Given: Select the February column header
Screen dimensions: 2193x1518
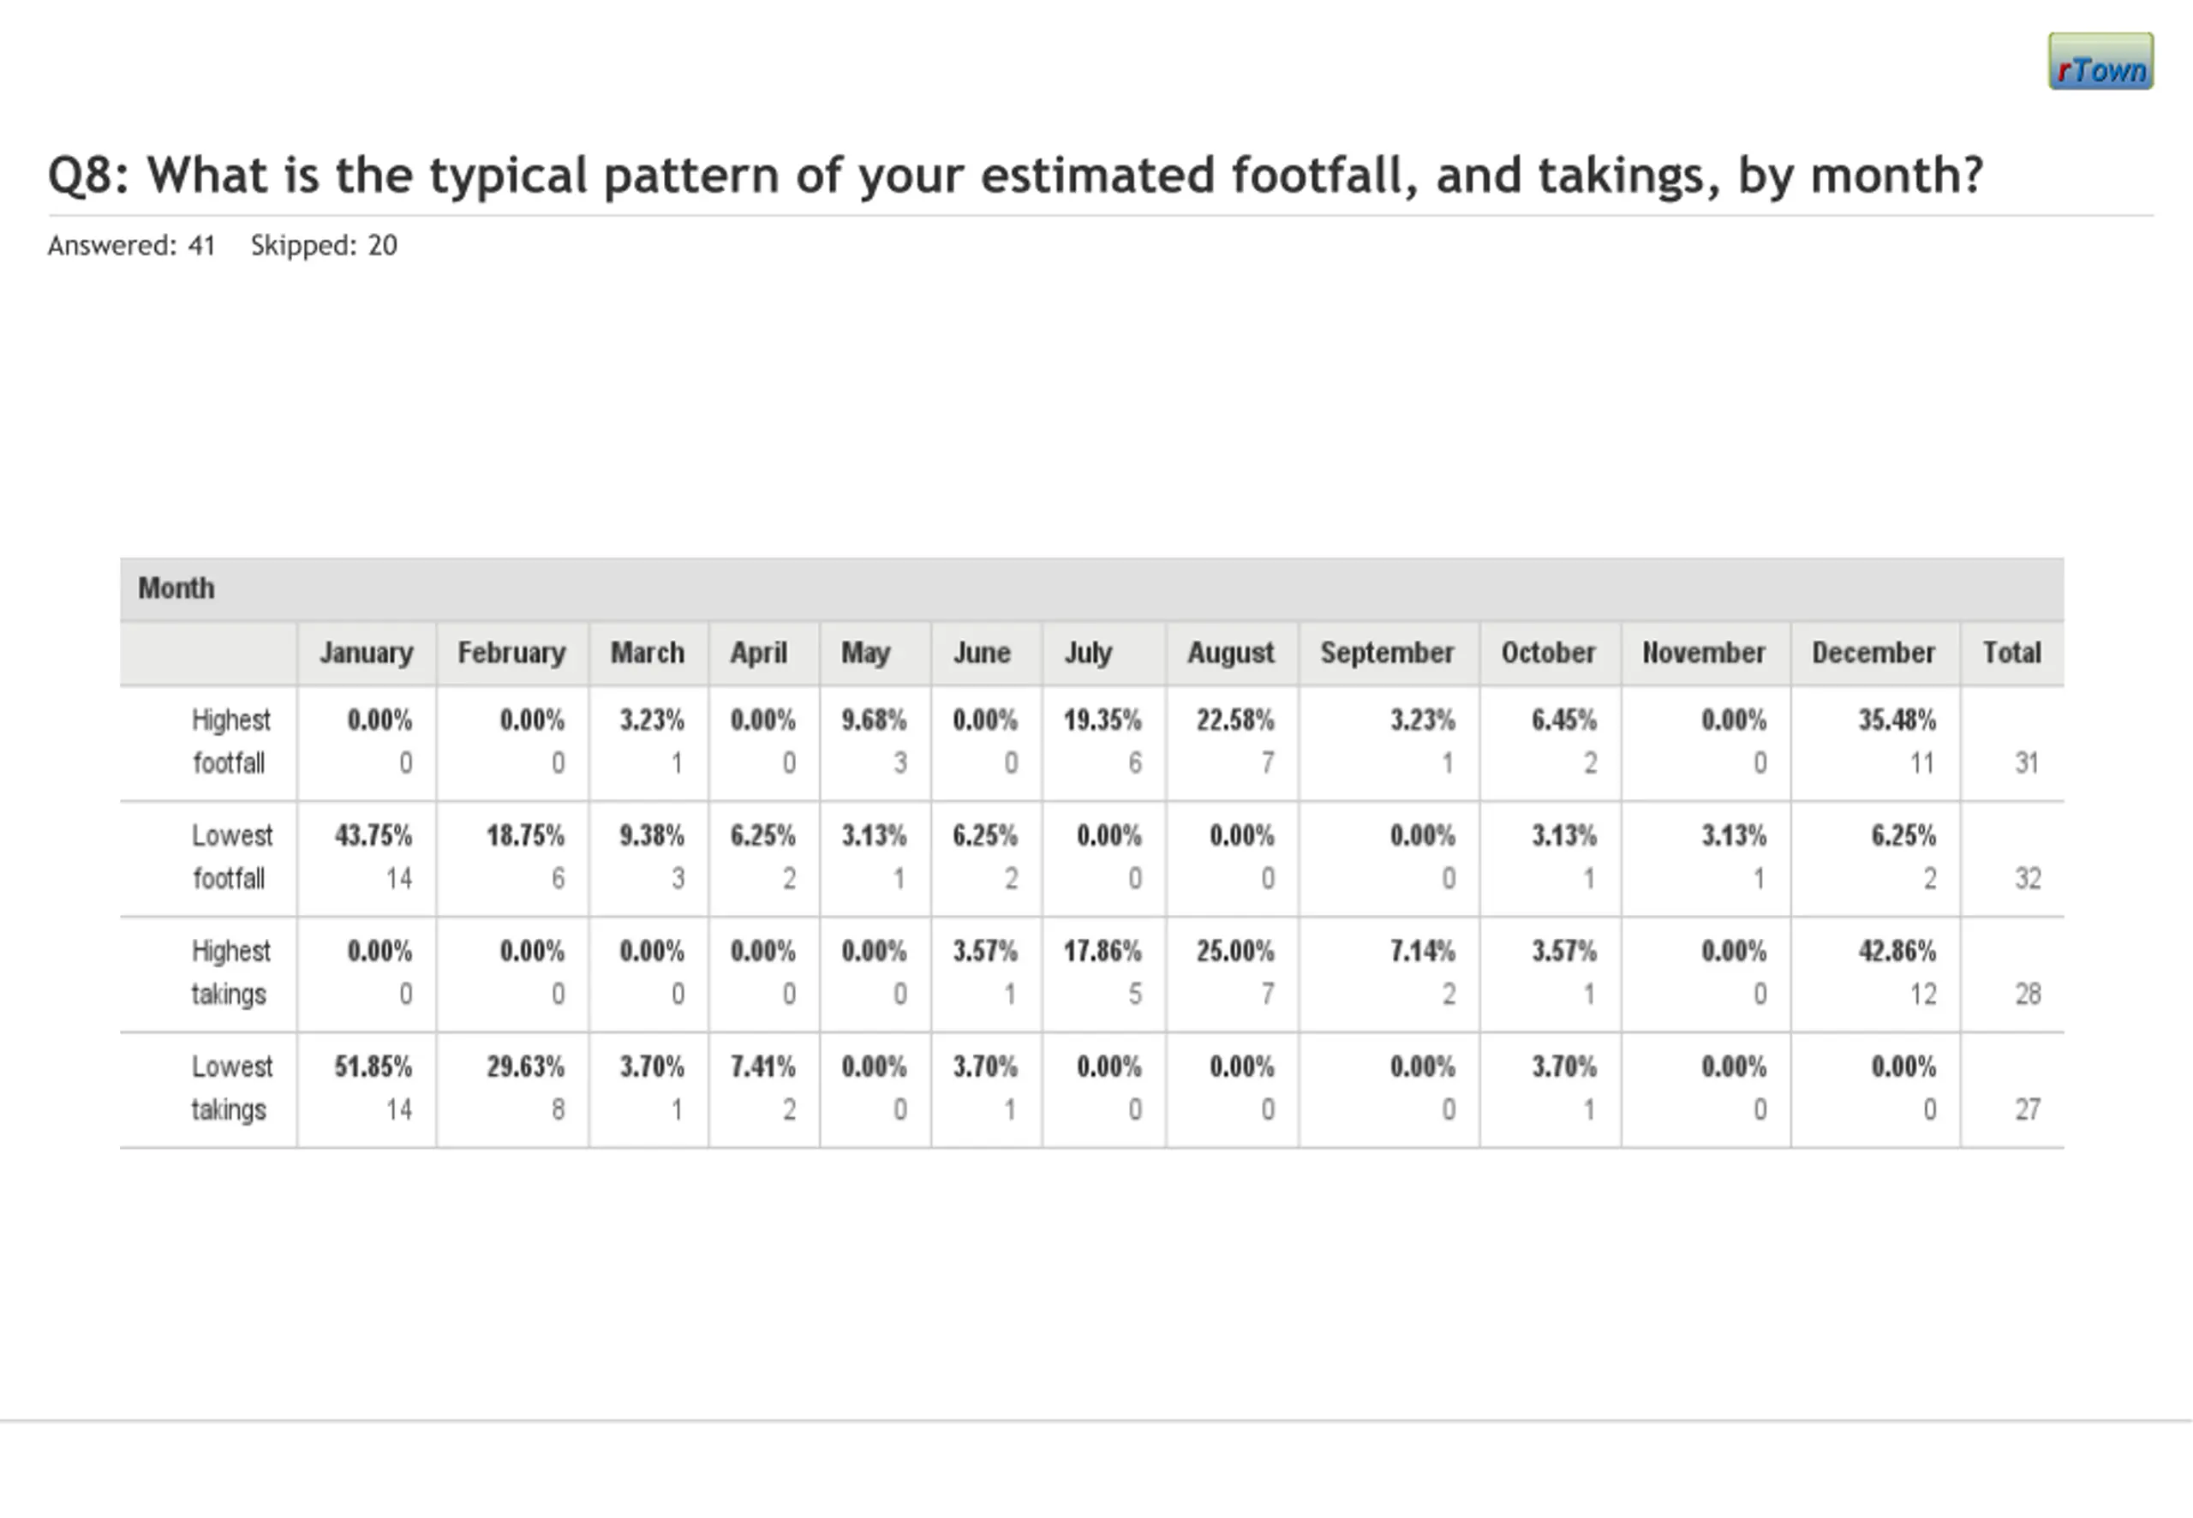Looking at the screenshot, I should pos(511,654).
